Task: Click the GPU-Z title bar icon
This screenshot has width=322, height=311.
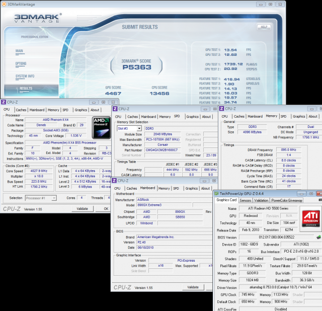Action: point(216,194)
